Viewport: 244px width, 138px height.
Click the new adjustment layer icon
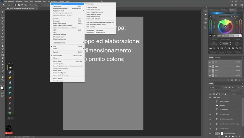click(229, 137)
